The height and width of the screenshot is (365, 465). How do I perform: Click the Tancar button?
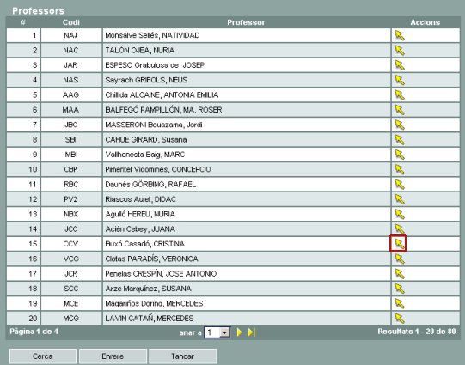click(182, 356)
